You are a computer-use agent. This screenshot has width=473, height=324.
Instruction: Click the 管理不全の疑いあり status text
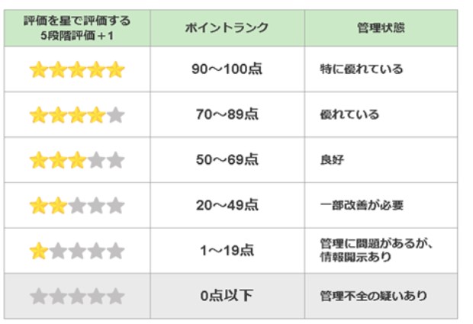[374, 296]
